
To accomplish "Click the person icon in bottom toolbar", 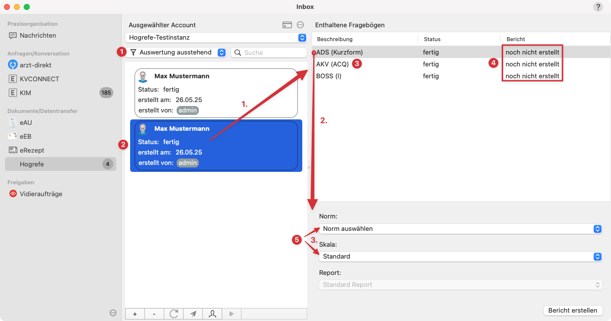I will pyautogui.click(x=212, y=314).
